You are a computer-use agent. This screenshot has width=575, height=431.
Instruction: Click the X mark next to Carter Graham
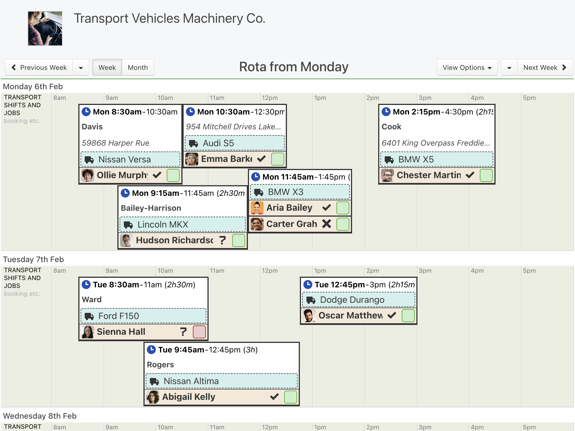click(327, 224)
